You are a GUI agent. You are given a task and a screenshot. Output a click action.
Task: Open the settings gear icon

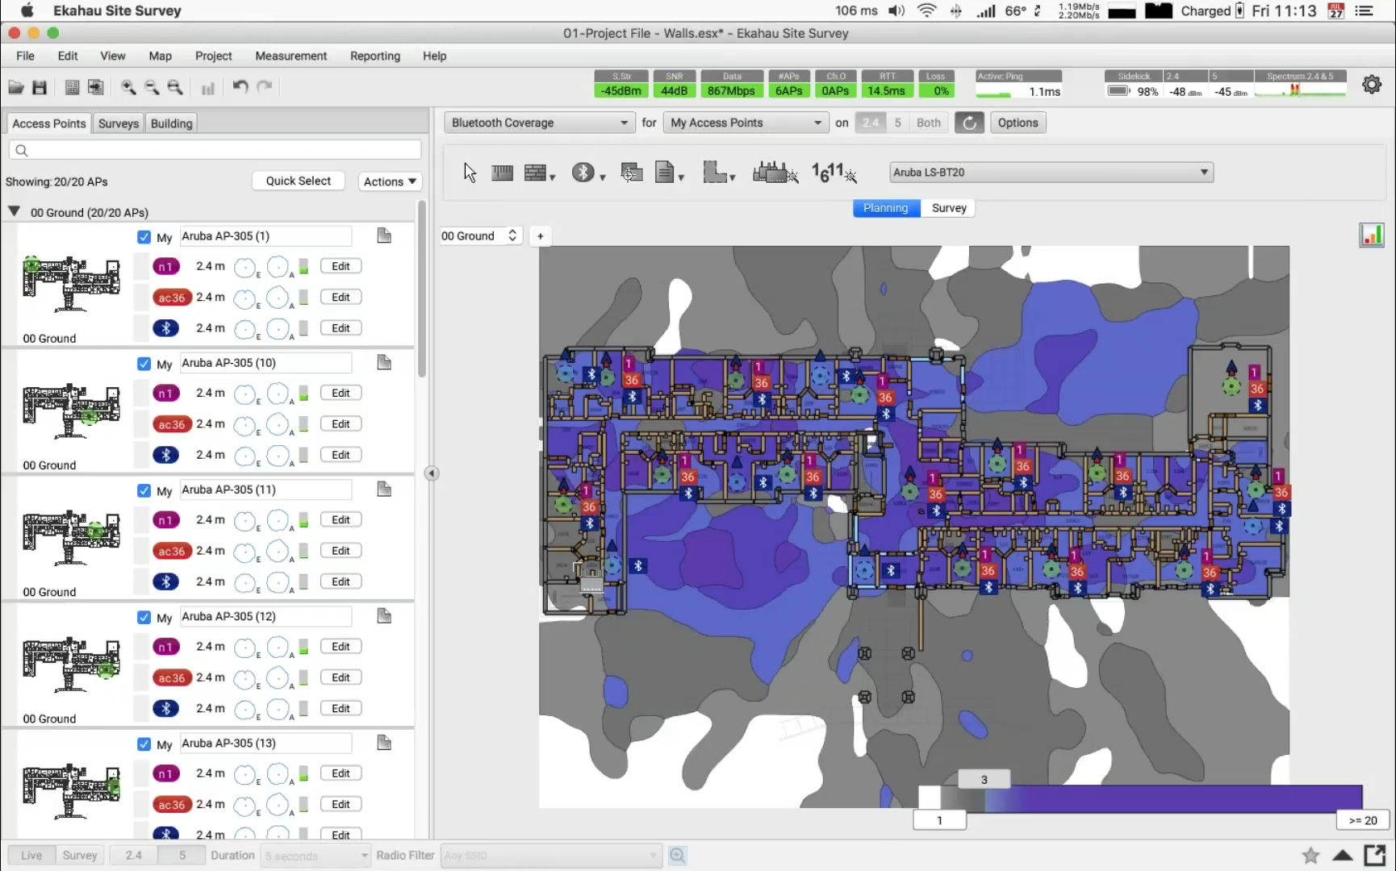1371,84
